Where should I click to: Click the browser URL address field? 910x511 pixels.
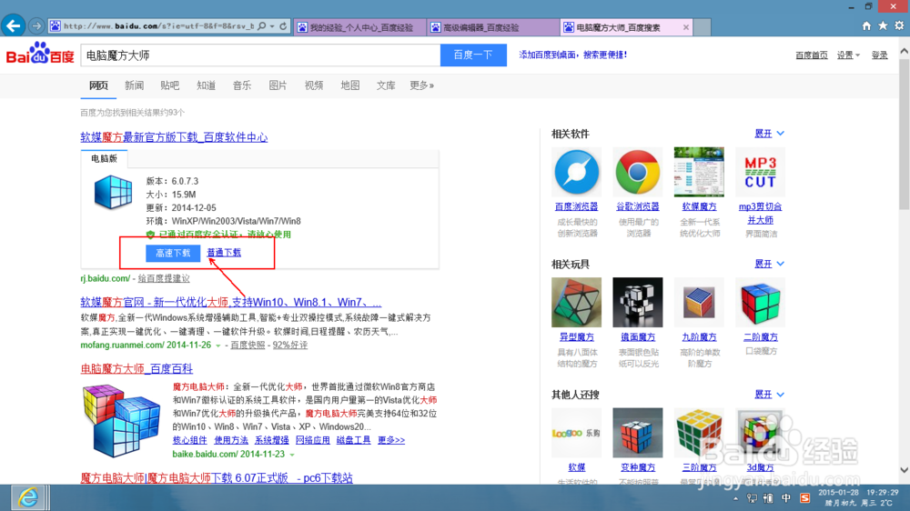159,26
